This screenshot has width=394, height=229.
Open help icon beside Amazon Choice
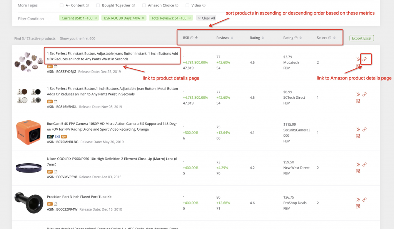point(177,5)
